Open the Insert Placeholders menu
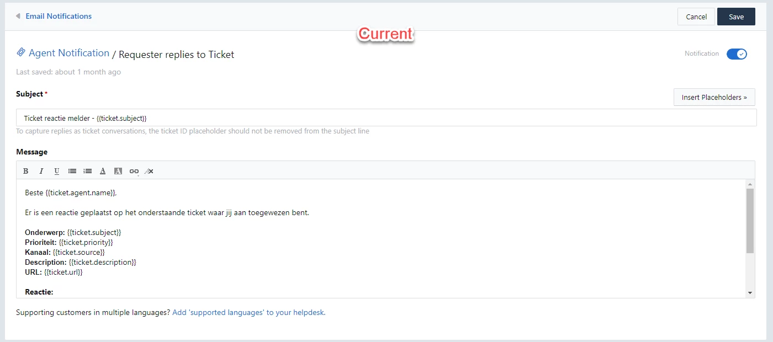This screenshot has height=342, width=773. (714, 97)
